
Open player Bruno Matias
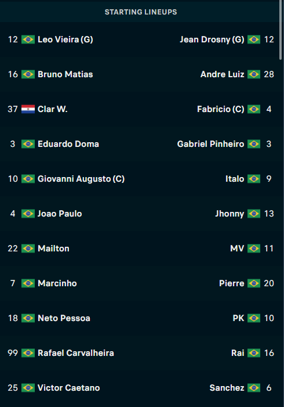point(65,74)
